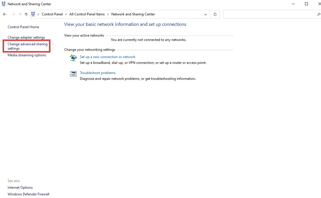Viewport: 321px width, 198px height.
Task: Refresh the Network and Sharing Center view
Action: pos(215,14)
